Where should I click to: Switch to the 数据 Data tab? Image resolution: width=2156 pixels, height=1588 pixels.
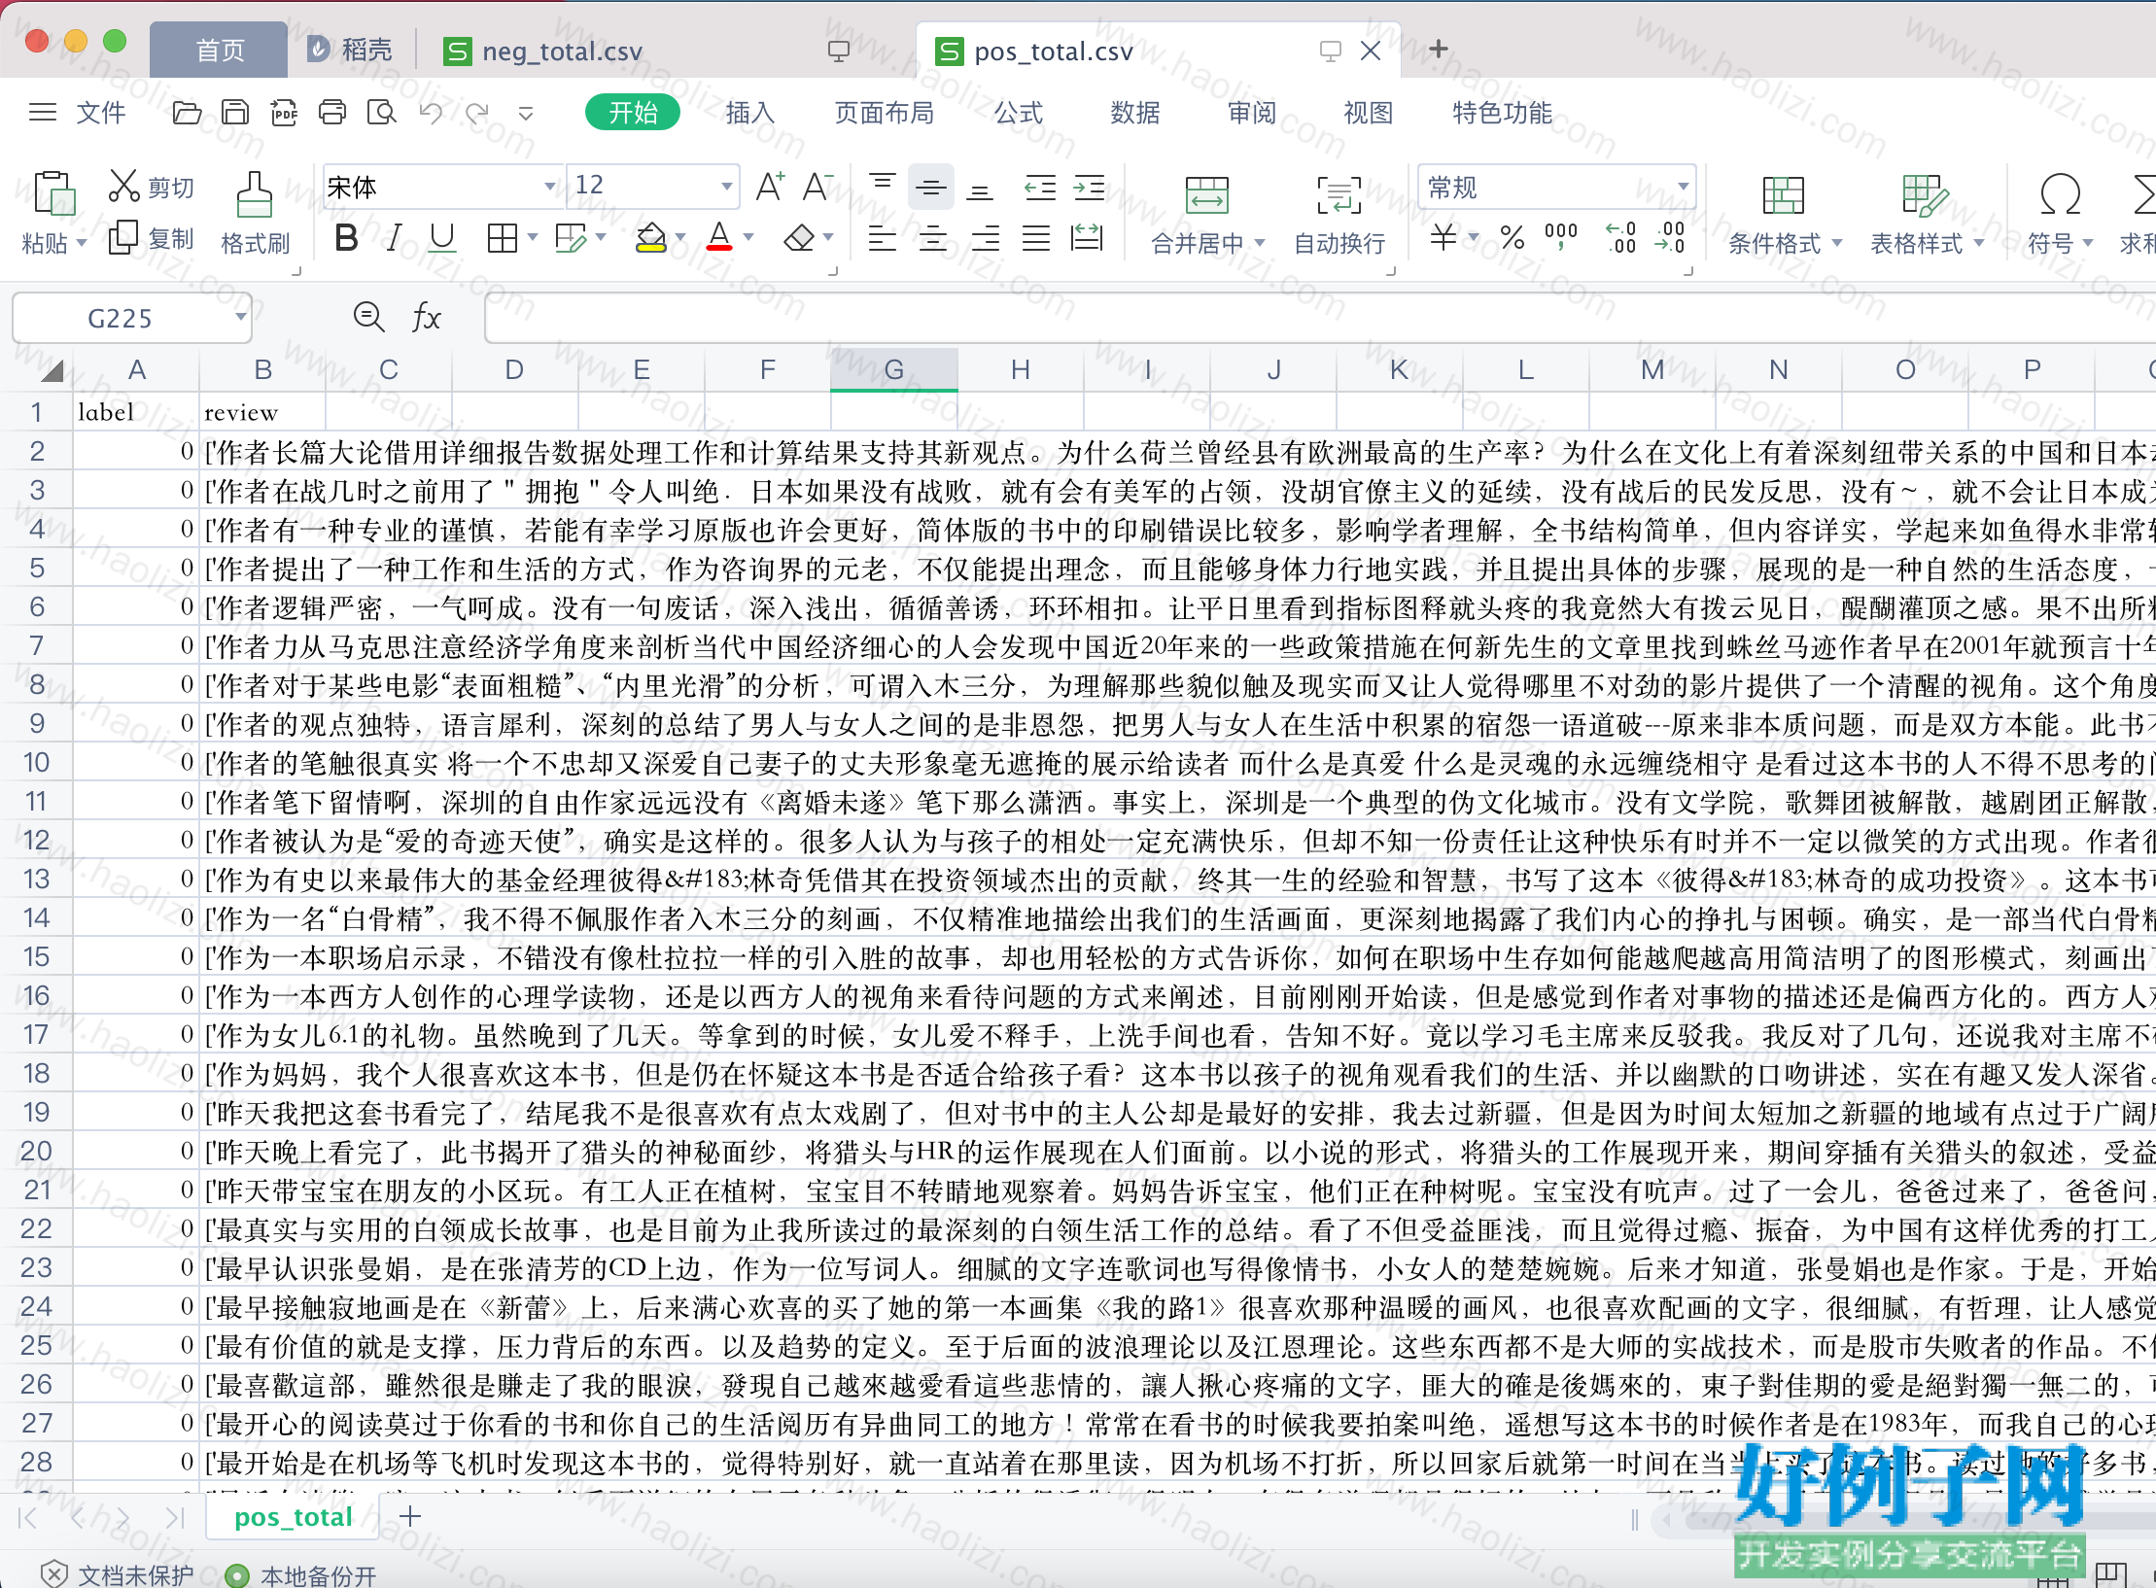(1135, 113)
